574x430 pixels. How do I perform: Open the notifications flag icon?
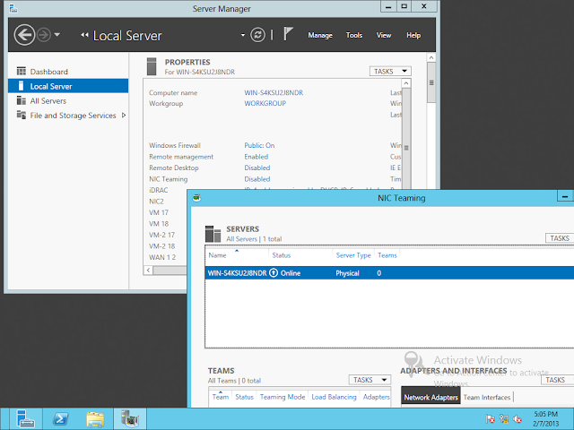coord(288,34)
